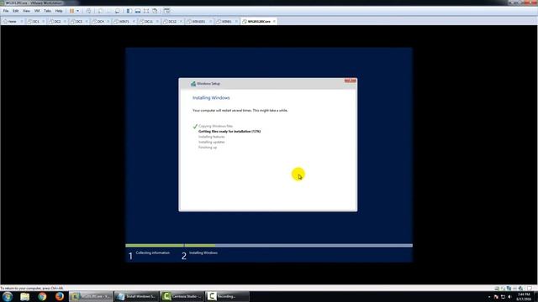Toggle the thumbnail bar view icon

(x=138, y=11)
